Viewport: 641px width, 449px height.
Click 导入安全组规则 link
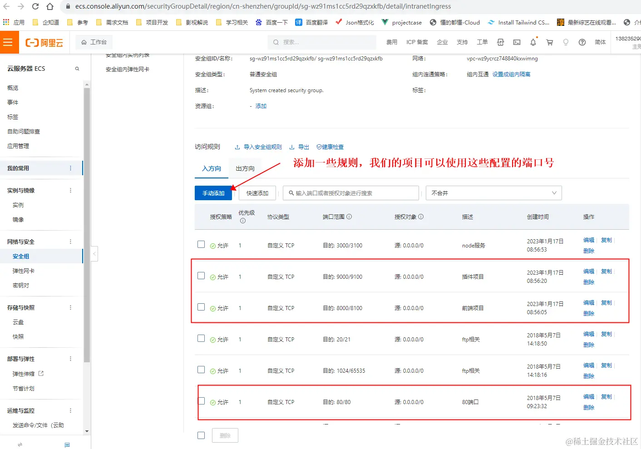(258, 147)
